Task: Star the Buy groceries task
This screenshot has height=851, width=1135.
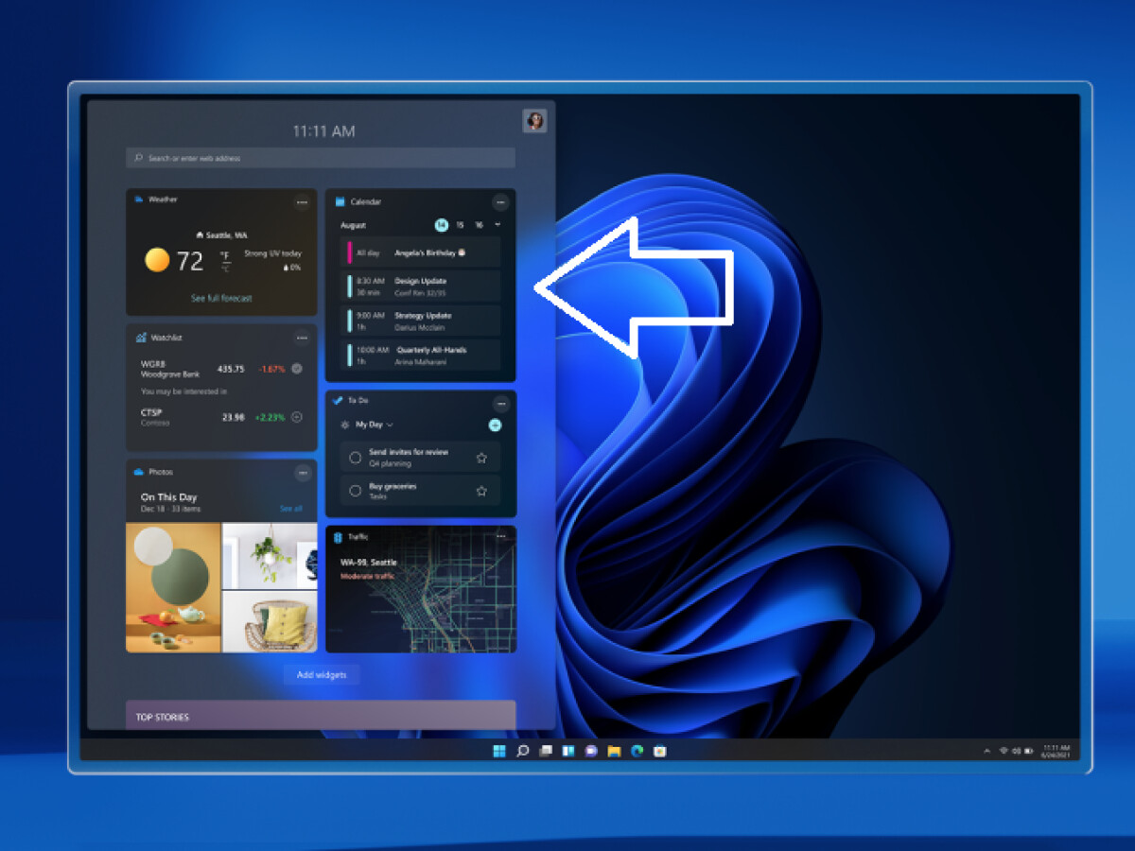Action: pyautogui.click(x=481, y=491)
